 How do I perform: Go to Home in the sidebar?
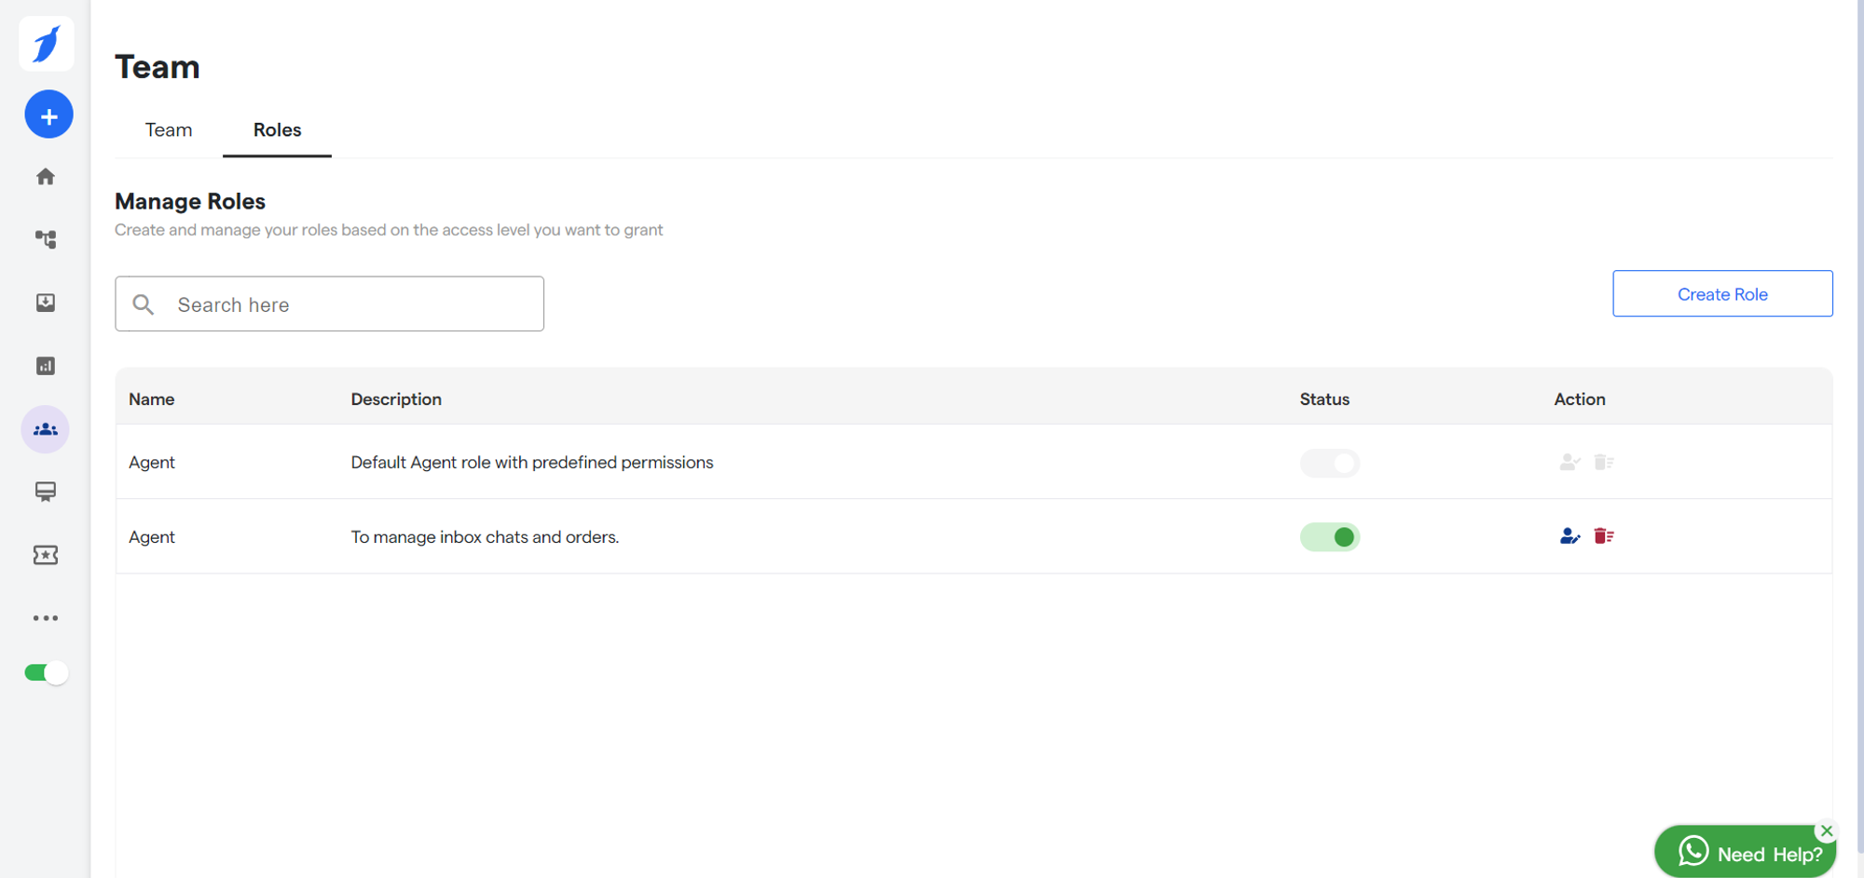(x=46, y=177)
